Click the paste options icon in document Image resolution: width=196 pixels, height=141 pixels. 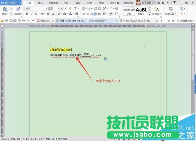pyautogui.click(x=106, y=59)
